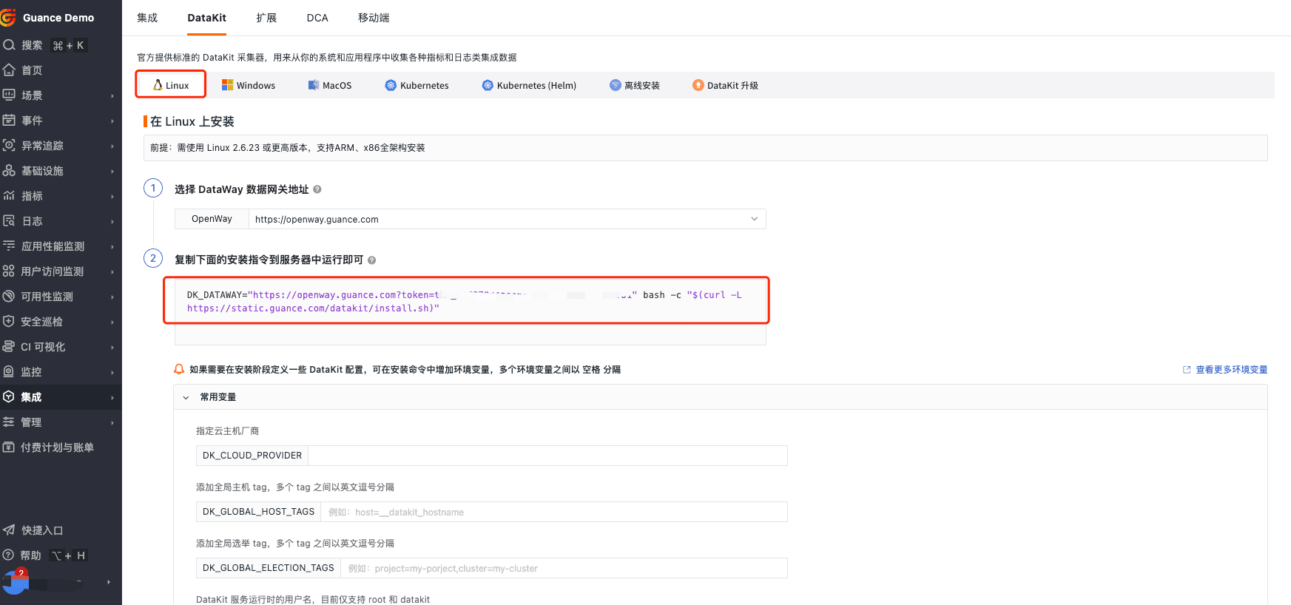Select the Kubernetes (Helm) tab

(529, 85)
